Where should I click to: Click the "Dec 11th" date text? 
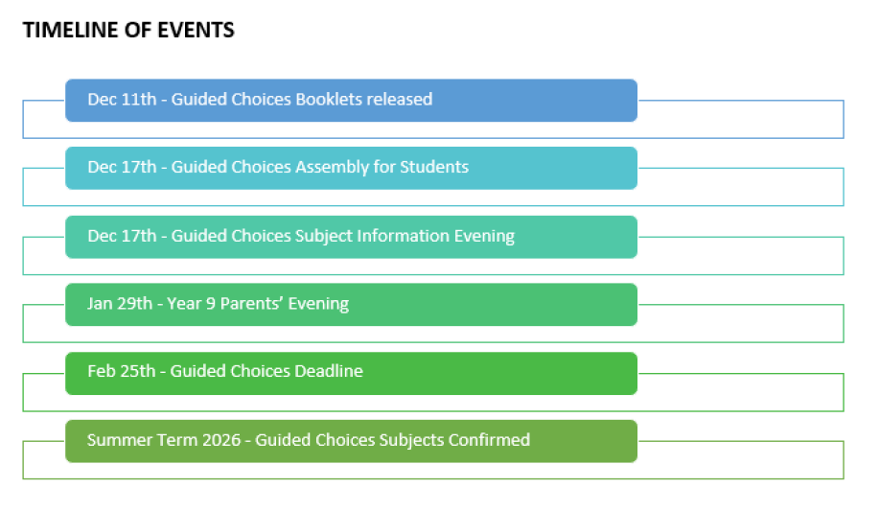pos(122,100)
